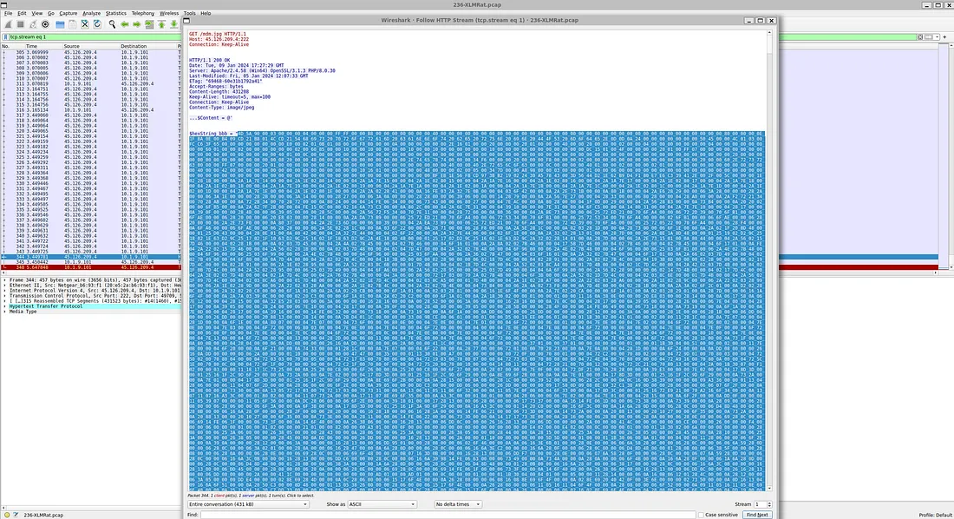Screen dimensions: 954x519
Task: Expand the Hypertext Transfer Protocol tree row
Action: (x=3, y=305)
